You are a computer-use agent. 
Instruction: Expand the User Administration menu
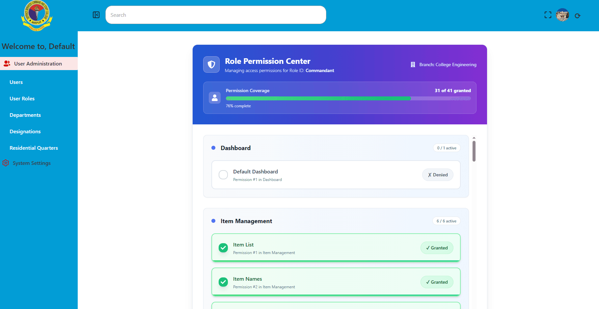[39, 64]
